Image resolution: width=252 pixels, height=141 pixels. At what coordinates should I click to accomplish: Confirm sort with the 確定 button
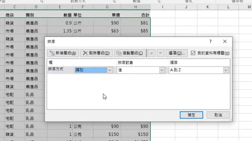click(191, 115)
